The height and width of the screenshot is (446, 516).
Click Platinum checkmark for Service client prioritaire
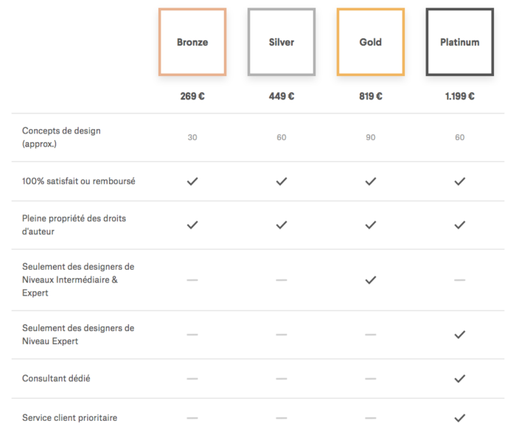click(460, 418)
